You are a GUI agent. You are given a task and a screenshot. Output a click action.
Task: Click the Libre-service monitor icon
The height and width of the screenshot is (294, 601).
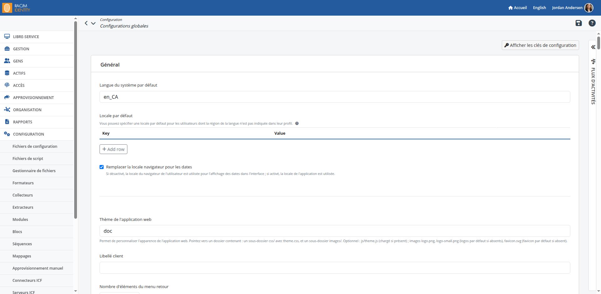(7, 37)
